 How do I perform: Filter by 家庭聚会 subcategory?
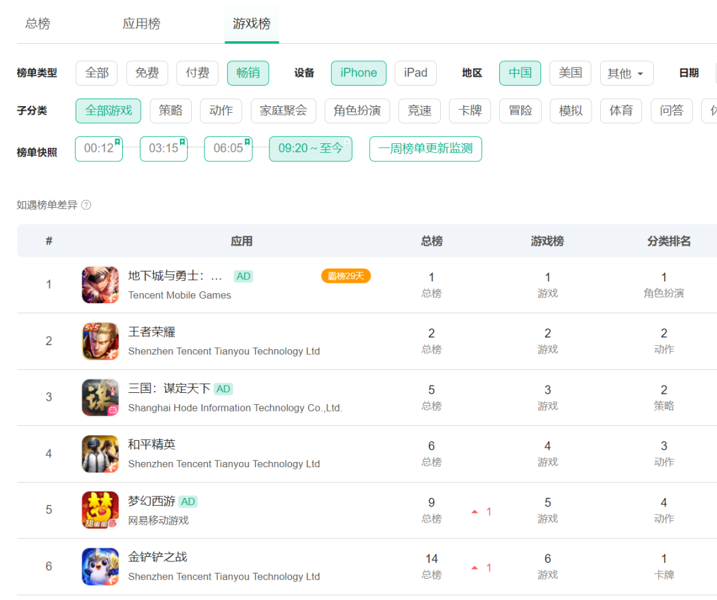(283, 111)
